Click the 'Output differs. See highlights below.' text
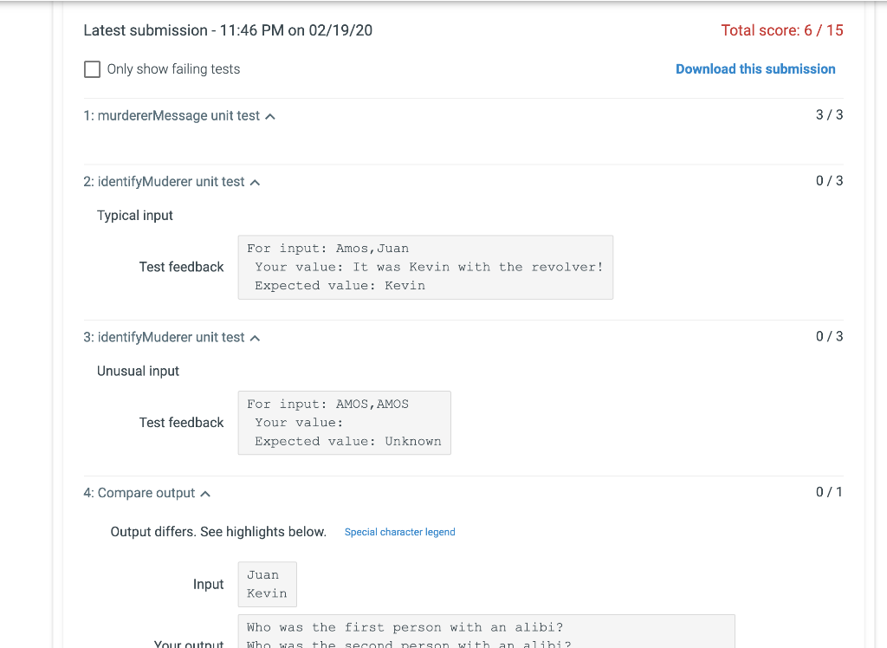The height and width of the screenshot is (648, 887). click(x=218, y=532)
